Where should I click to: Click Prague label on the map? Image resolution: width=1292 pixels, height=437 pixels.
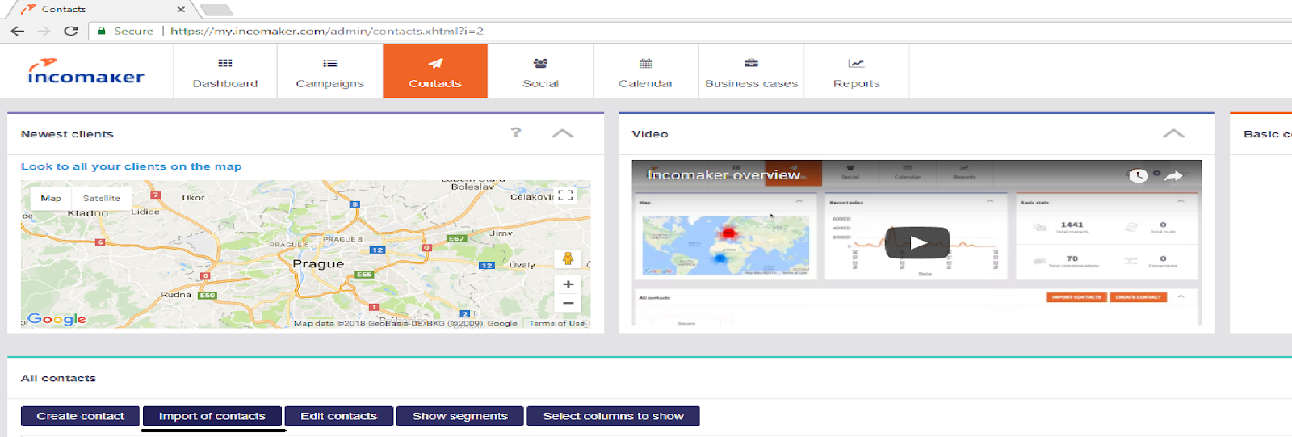(318, 263)
